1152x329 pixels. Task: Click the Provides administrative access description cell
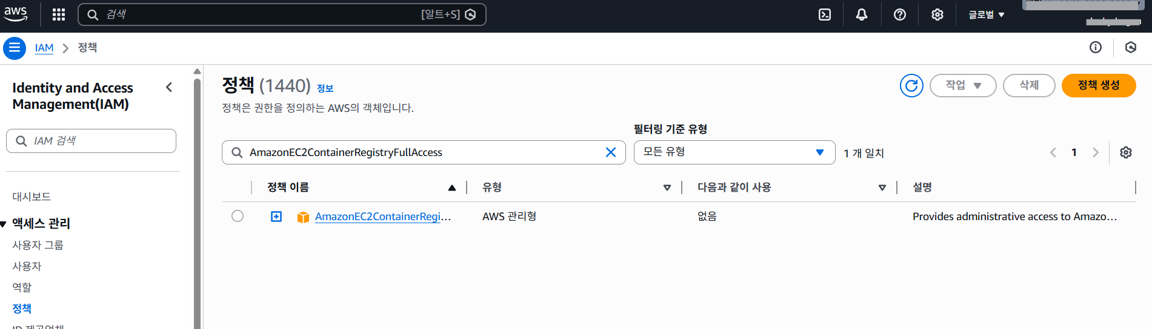1014,217
